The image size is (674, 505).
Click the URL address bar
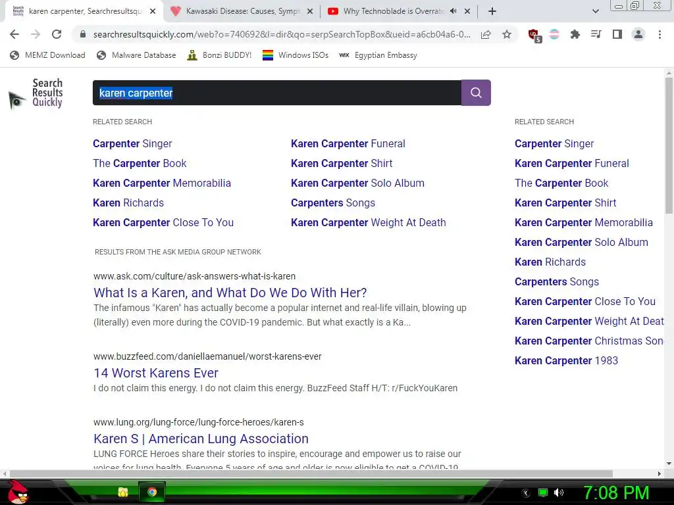(282, 34)
